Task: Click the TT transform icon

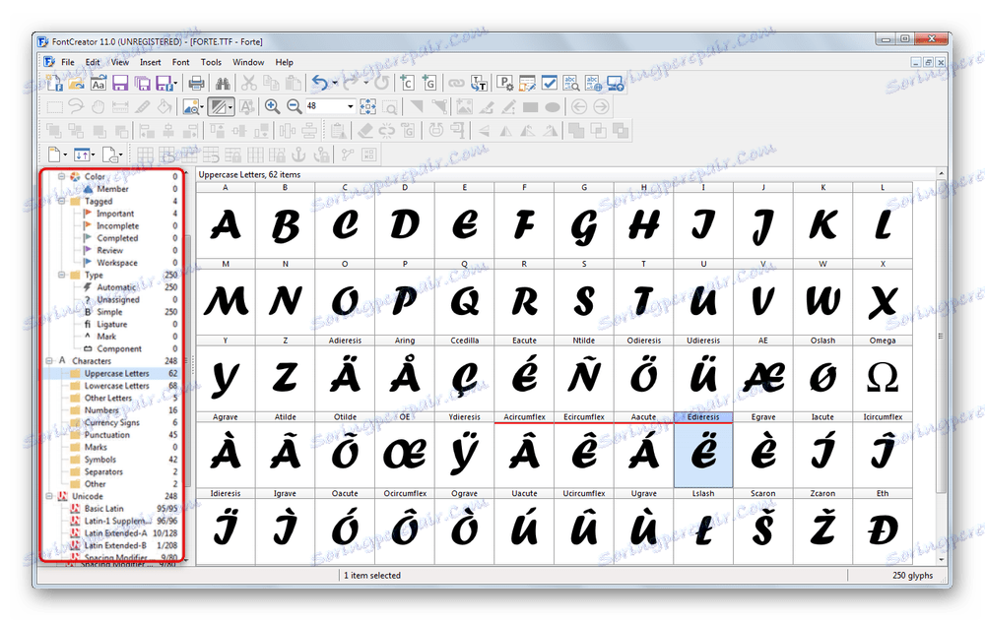Action: pyautogui.click(x=479, y=83)
